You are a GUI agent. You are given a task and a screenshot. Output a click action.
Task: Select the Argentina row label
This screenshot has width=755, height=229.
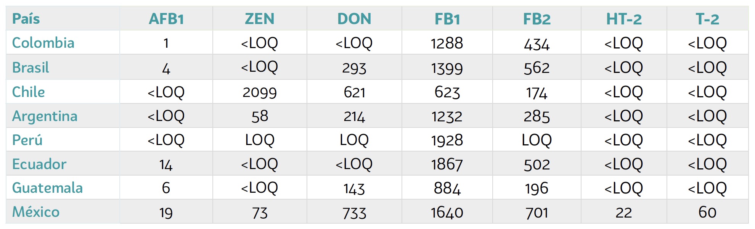(x=45, y=116)
